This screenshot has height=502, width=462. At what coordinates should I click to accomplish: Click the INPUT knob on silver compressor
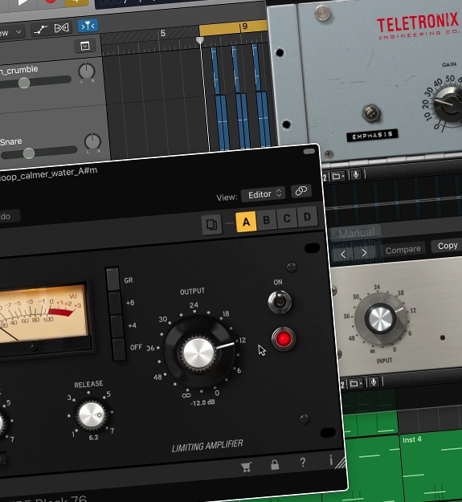coord(380,319)
